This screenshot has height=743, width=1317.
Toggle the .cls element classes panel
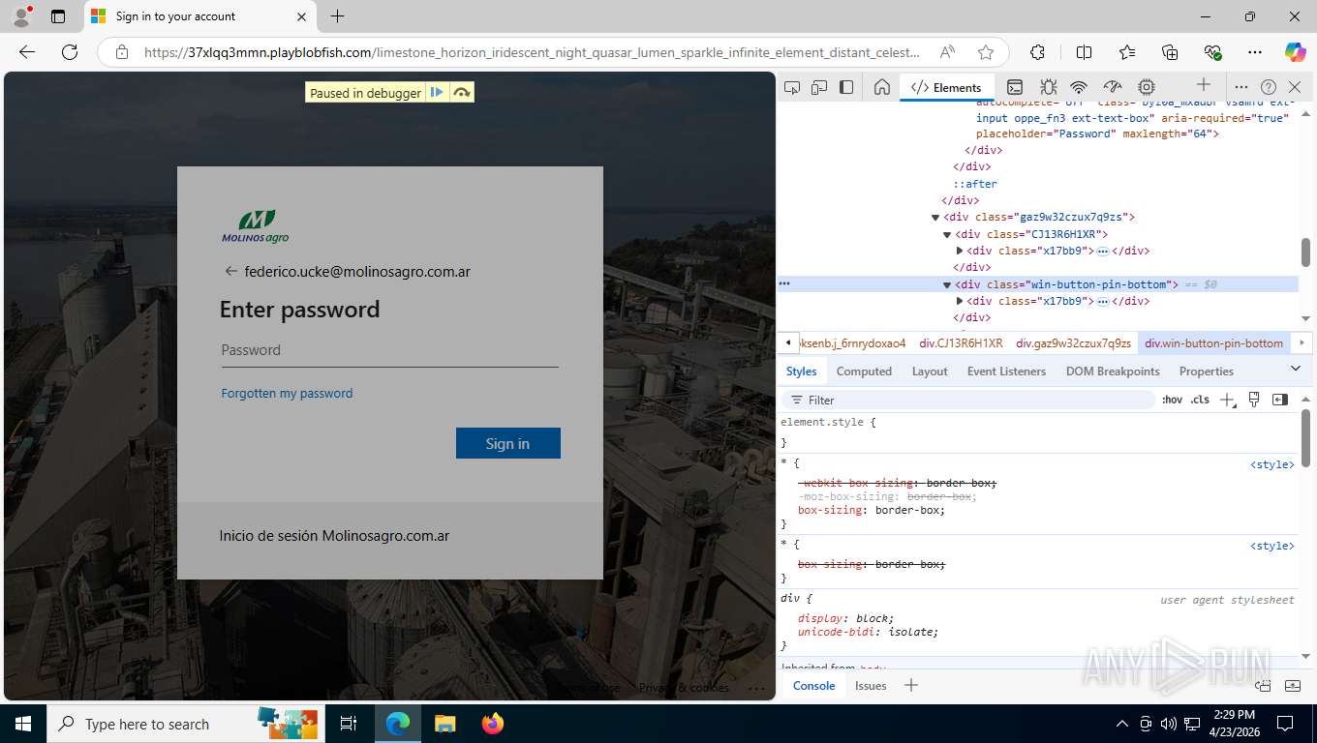1200,401
